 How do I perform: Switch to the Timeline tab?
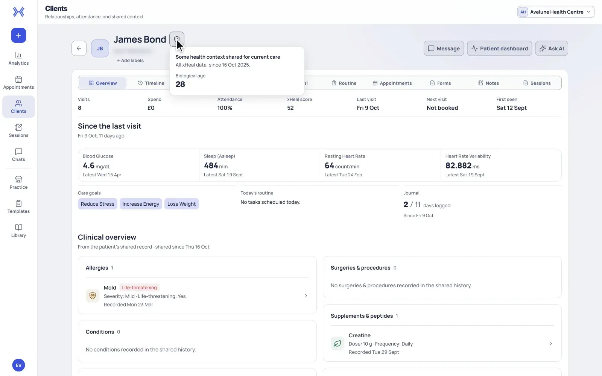151,83
